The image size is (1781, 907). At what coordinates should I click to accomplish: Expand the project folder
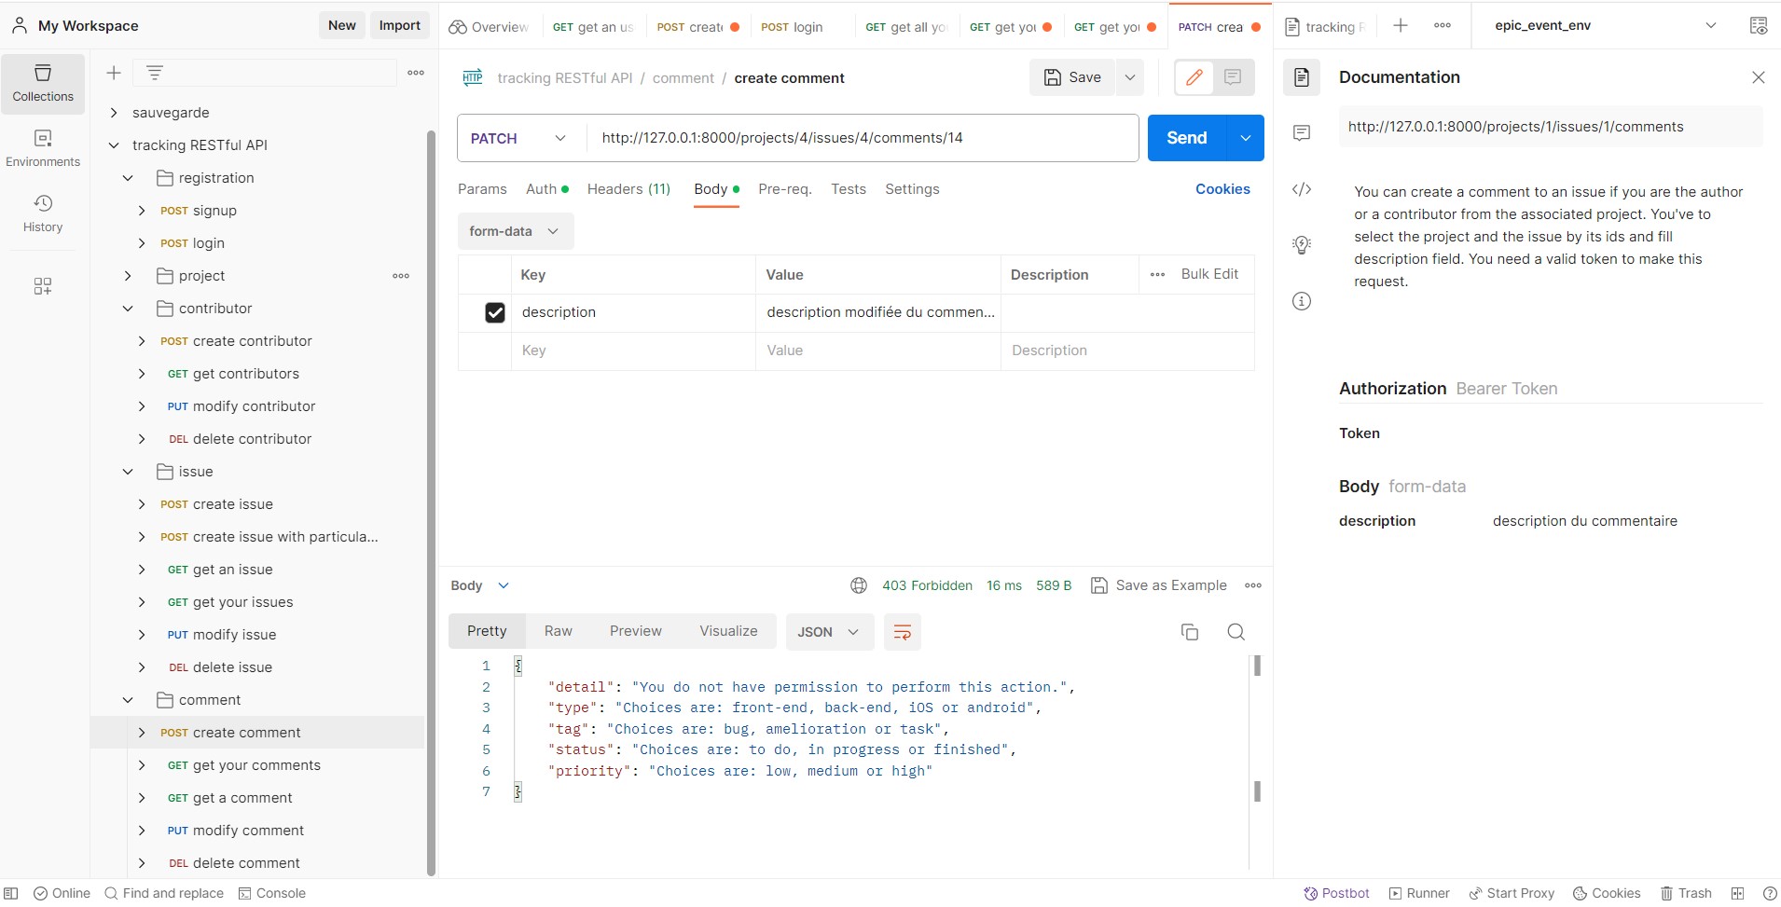(128, 276)
